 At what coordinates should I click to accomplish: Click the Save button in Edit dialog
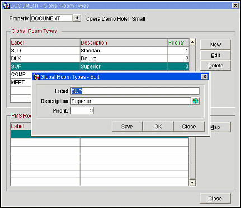click(127, 127)
